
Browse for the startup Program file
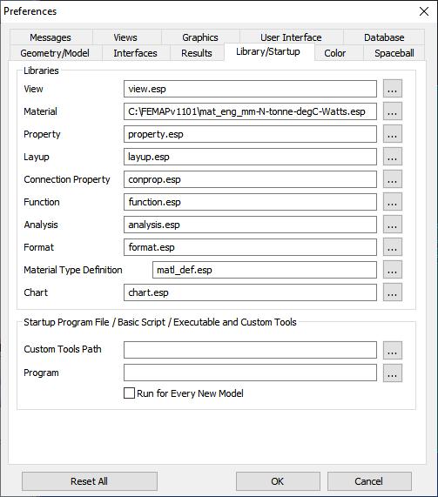(x=393, y=373)
